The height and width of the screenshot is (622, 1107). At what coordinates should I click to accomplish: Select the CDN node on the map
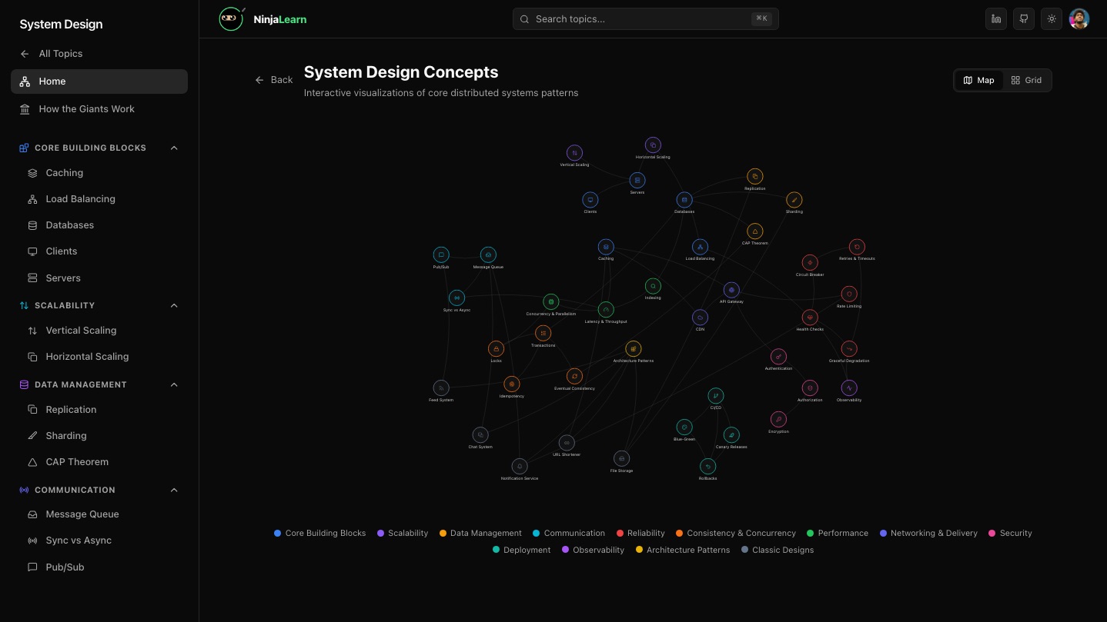[700, 318]
